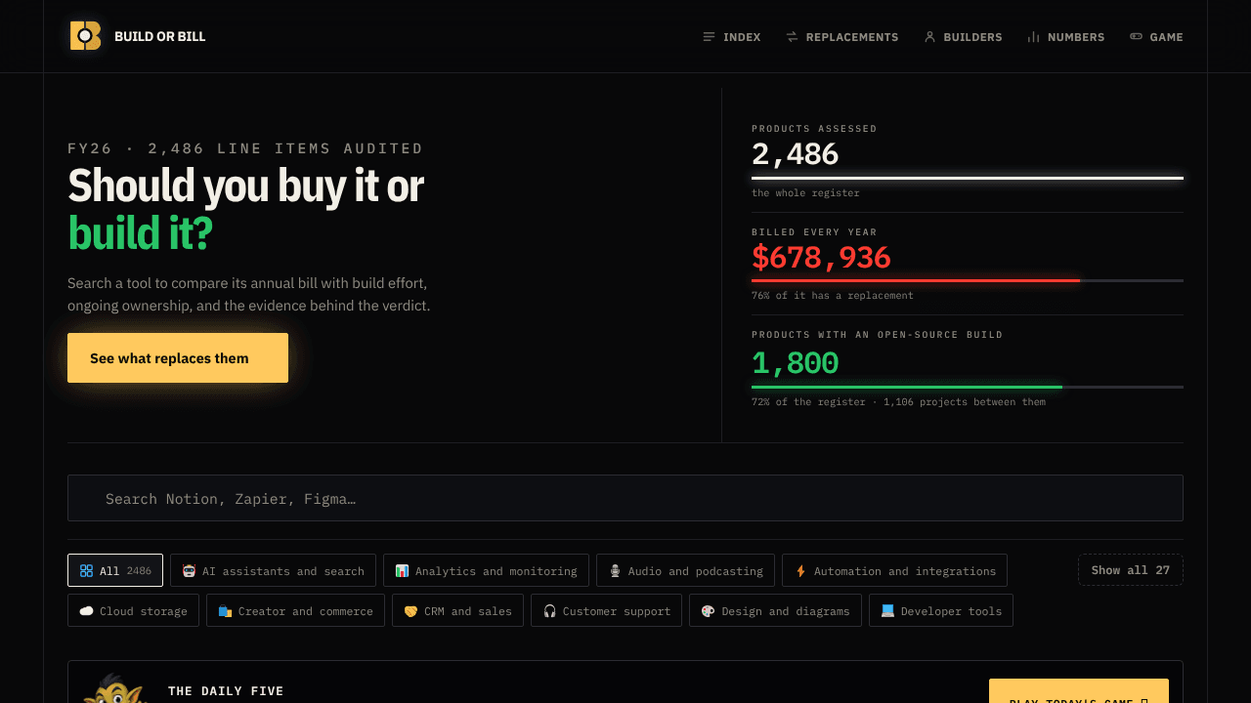Go to Replacements nav item
The height and width of the screenshot is (703, 1251).
coord(841,37)
